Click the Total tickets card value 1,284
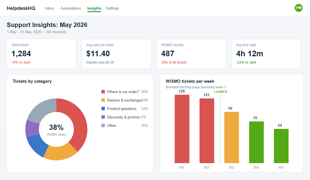The width and height of the screenshot is (310, 180). [21, 53]
